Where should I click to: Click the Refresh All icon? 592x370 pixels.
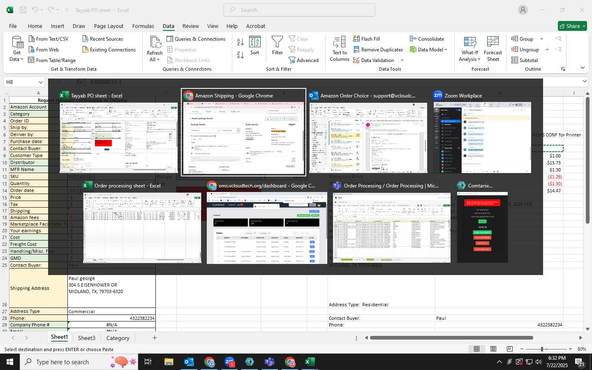tap(155, 42)
